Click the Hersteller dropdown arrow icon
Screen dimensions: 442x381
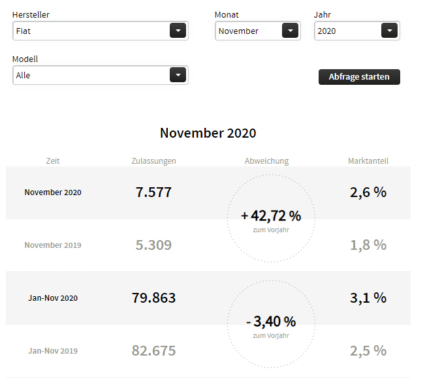pos(178,31)
